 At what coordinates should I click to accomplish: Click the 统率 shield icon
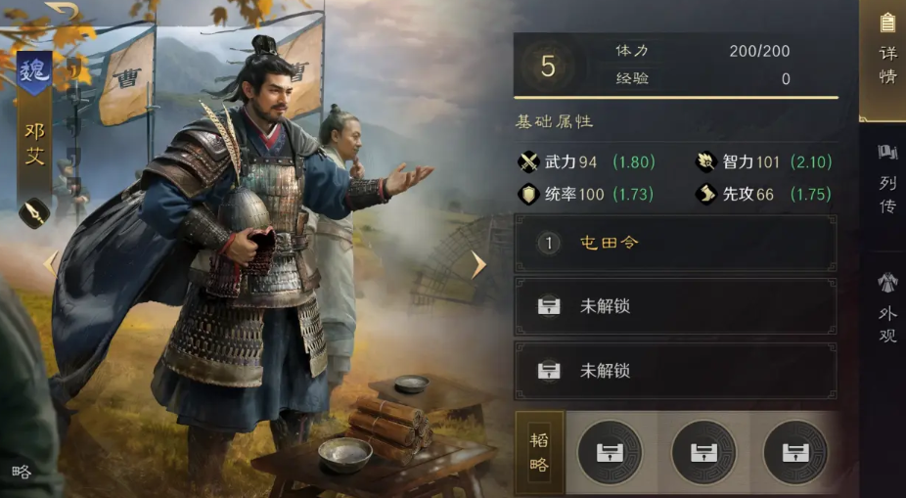coord(528,195)
